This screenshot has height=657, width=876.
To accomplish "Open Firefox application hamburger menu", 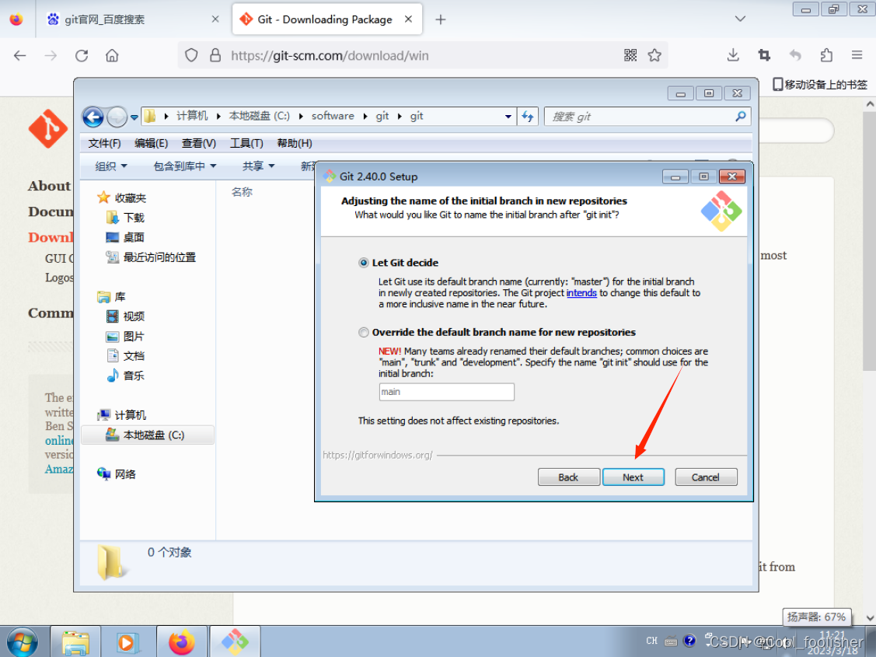I will [857, 55].
